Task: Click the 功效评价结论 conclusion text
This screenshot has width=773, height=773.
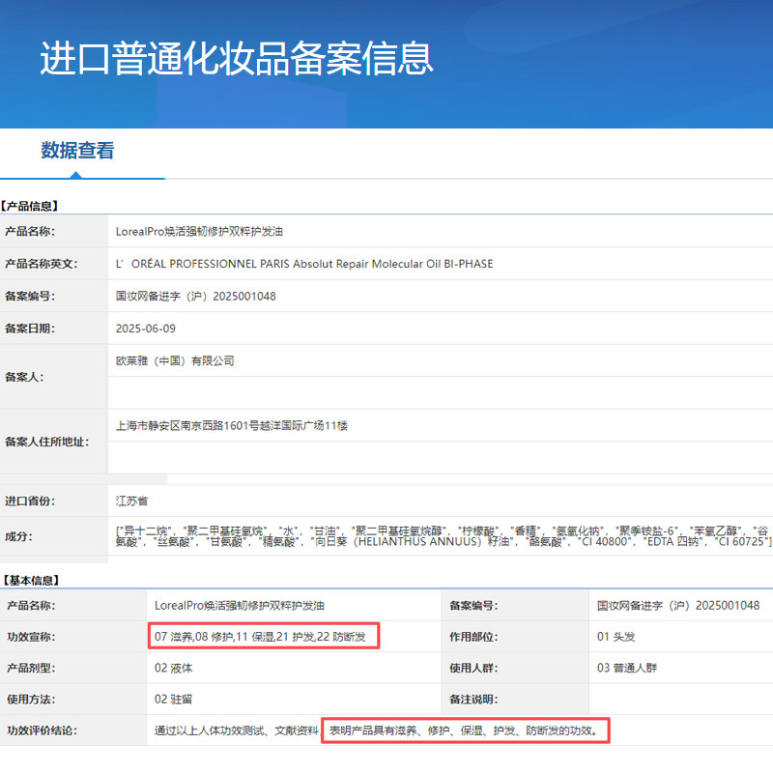Action: 376,730
